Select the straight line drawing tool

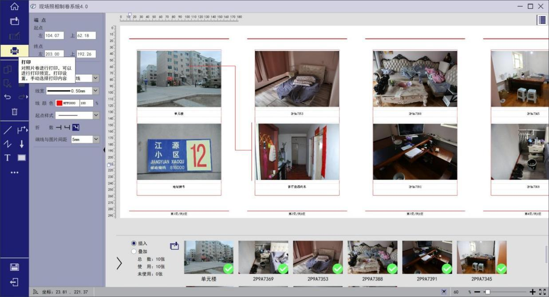click(x=8, y=130)
